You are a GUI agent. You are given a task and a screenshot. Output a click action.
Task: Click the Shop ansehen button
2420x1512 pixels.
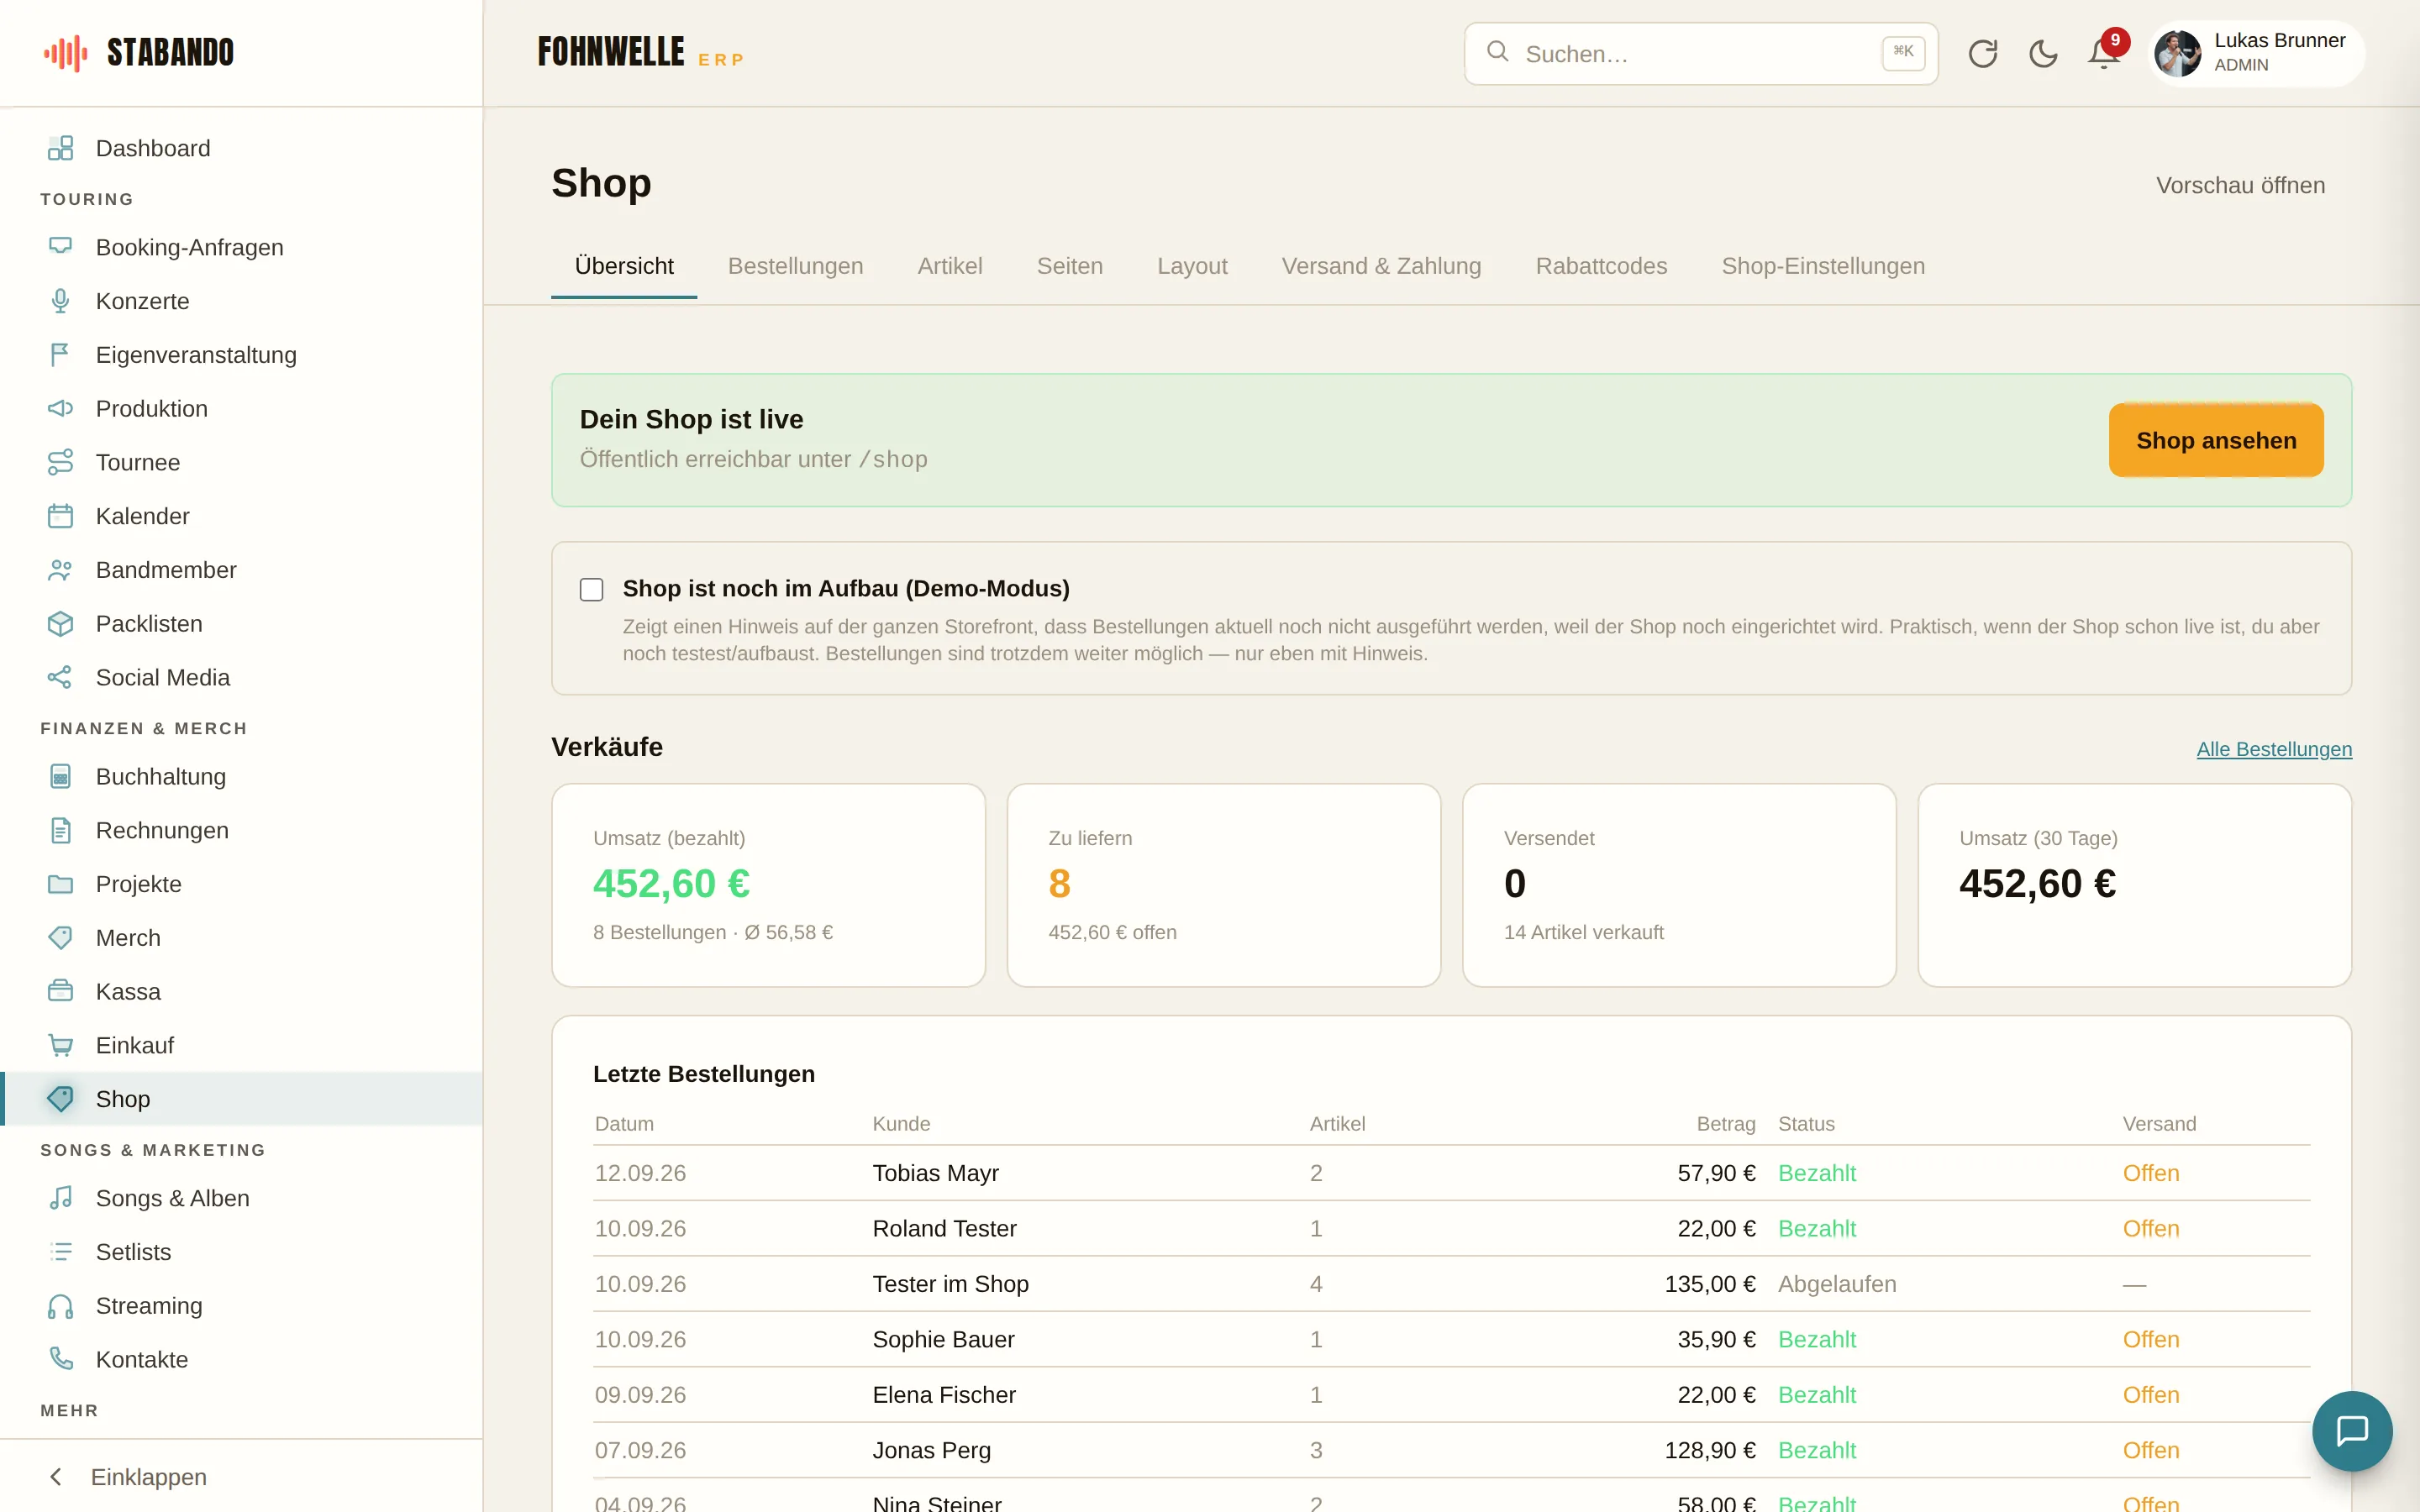pyautogui.click(x=2216, y=440)
